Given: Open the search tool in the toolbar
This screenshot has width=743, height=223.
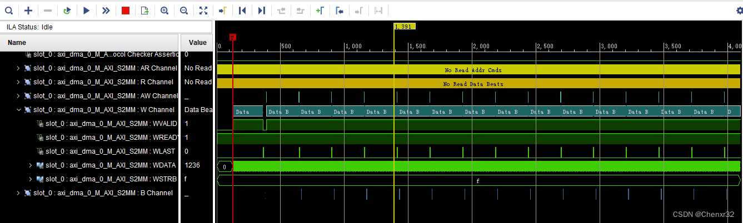Looking at the screenshot, I should coord(9,10).
